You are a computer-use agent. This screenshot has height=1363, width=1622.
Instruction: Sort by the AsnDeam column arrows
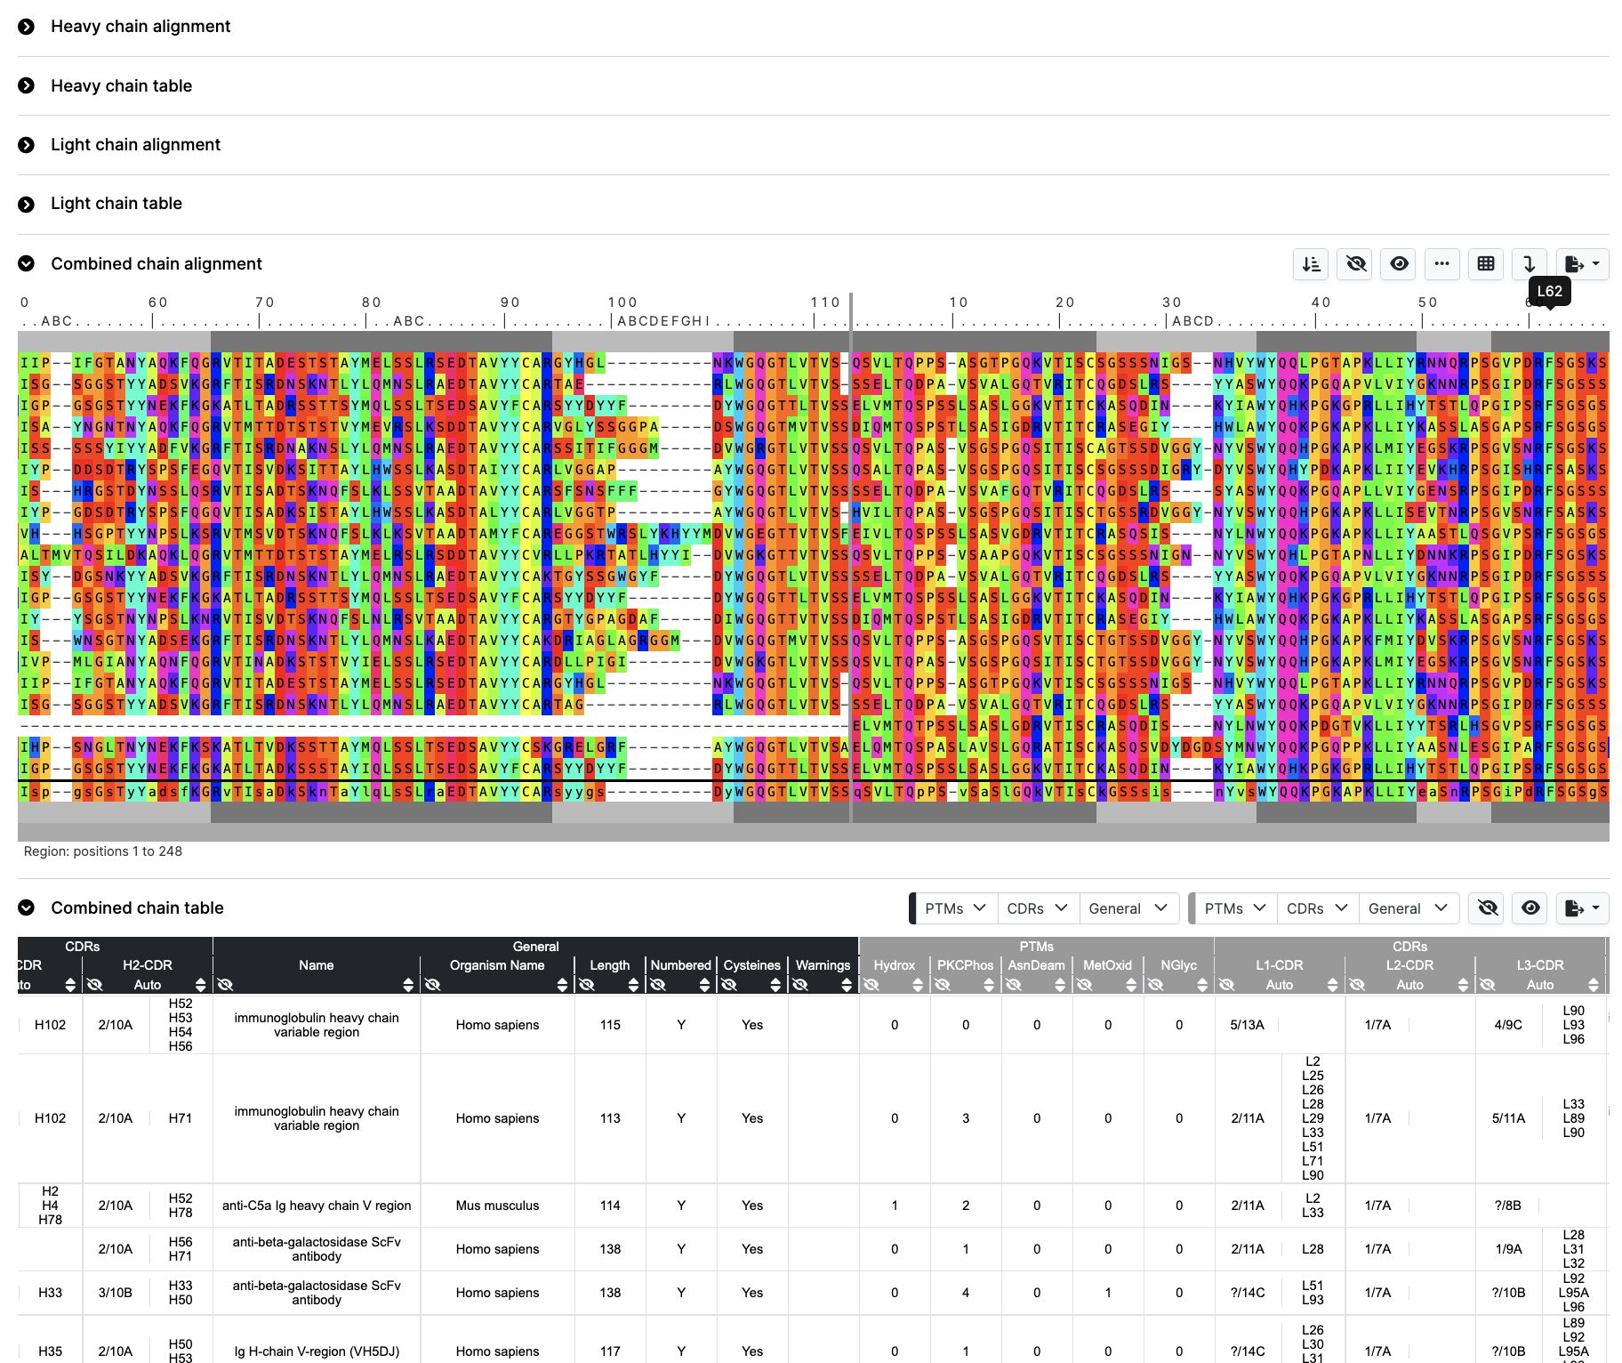pyautogui.click(x=1060, y=985)
